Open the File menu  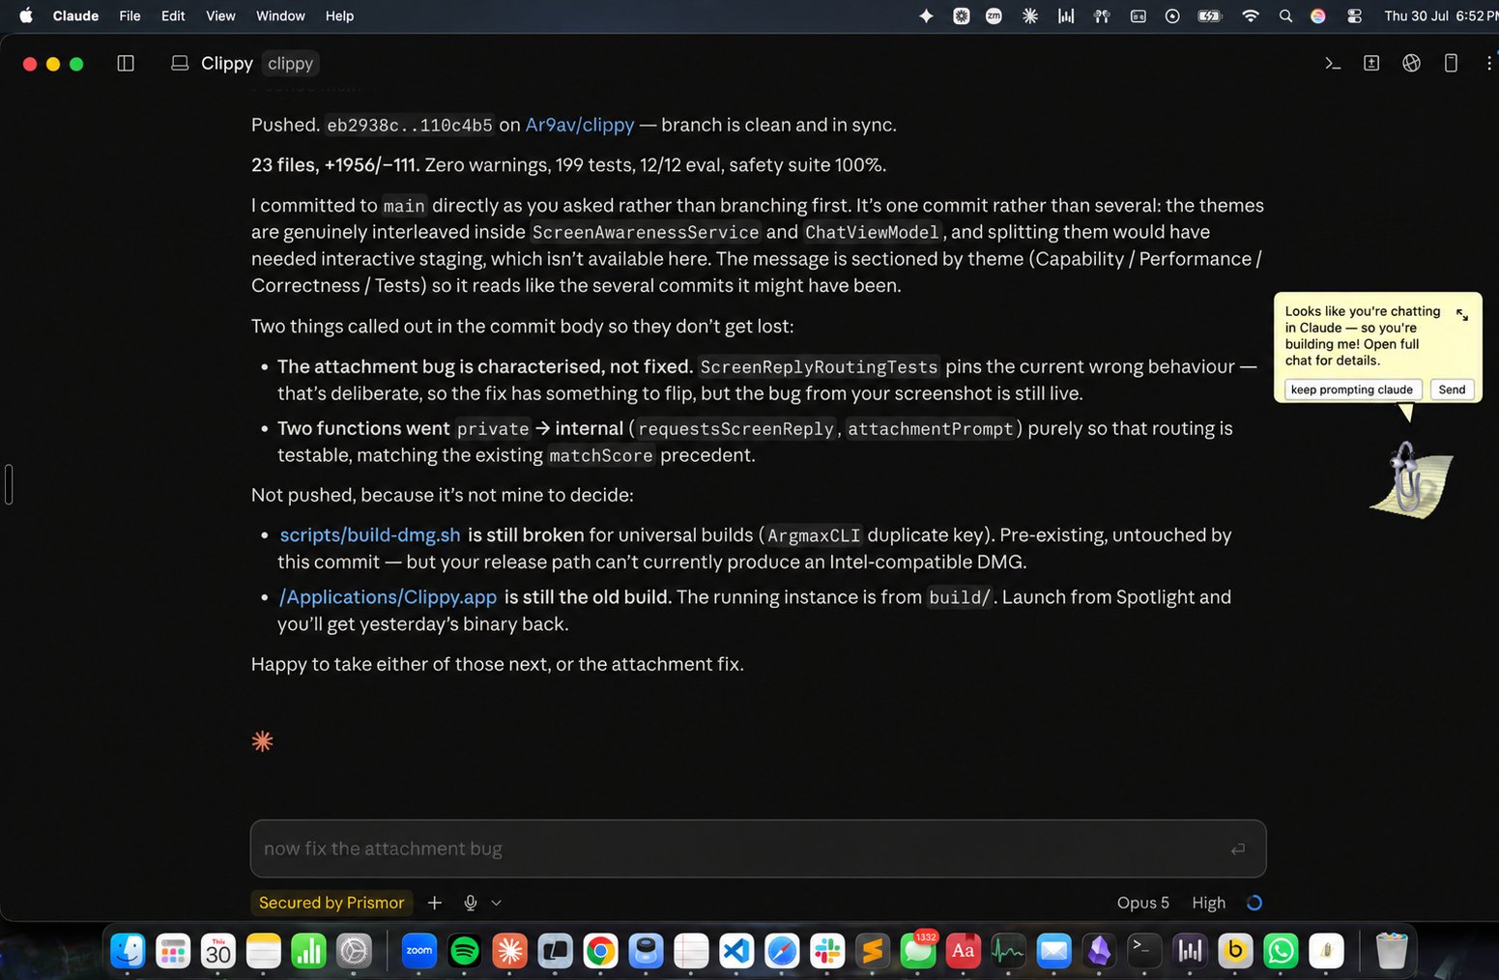tap(130, 15)
